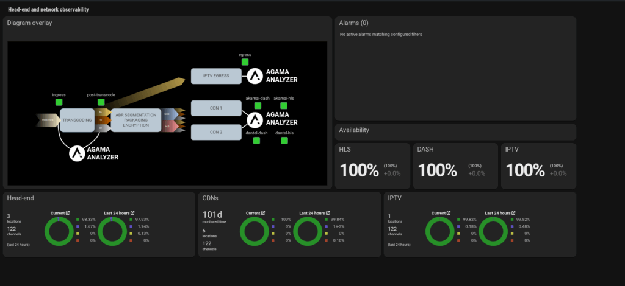This screenshot has height=286, width=625.
Task: Select the egress status indicator
Action: [245, 61]
